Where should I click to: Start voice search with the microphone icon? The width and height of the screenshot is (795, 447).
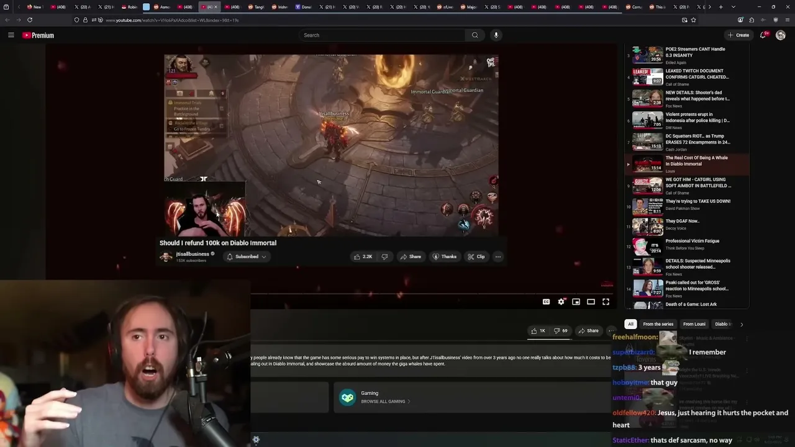(x=496, y=35)
